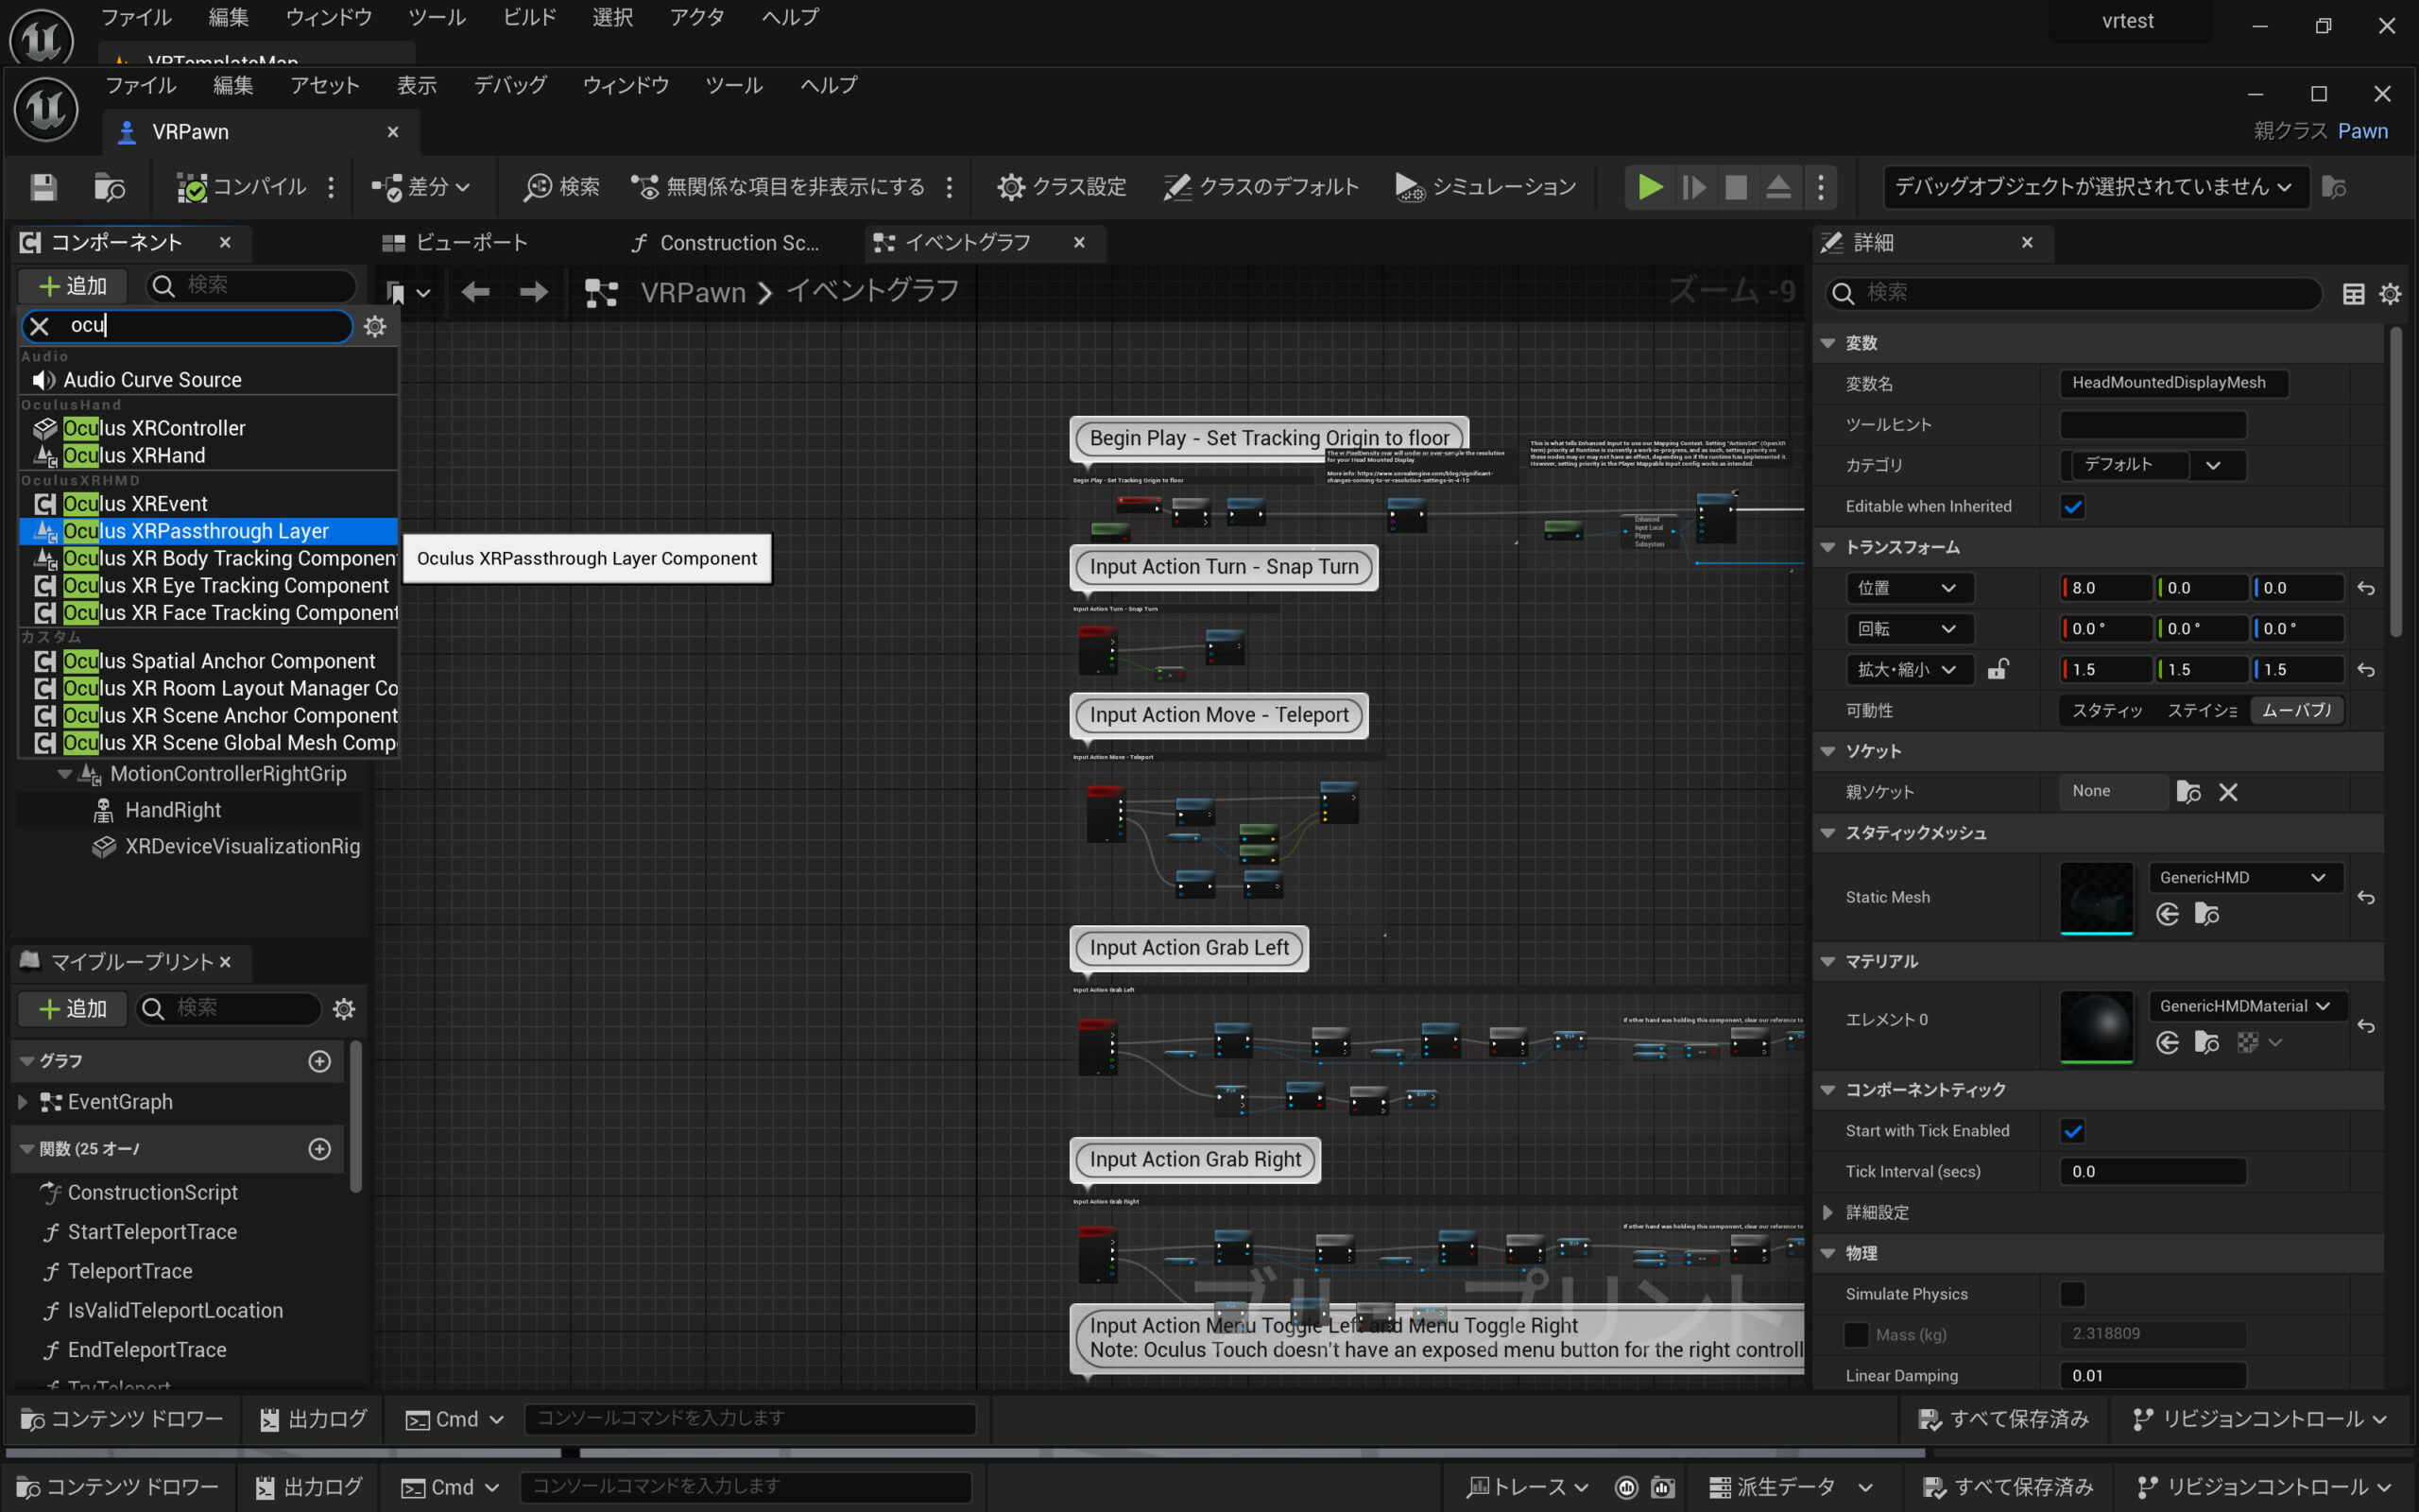Toggle Editable when Inherited checkbox
Image resolution: width=2419 pixels, height=1512 pixels.
click(2072, 506)
